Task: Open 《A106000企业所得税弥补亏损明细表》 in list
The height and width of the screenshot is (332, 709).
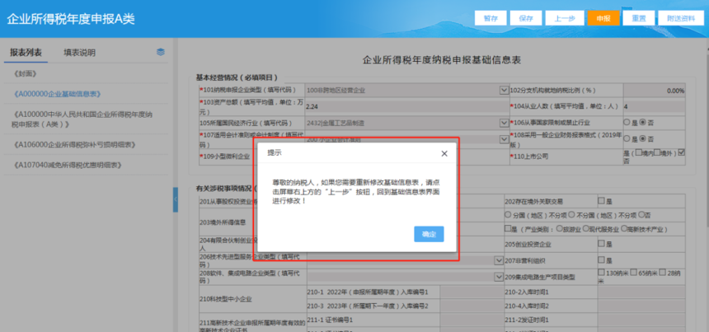Action: pos(74,144)
